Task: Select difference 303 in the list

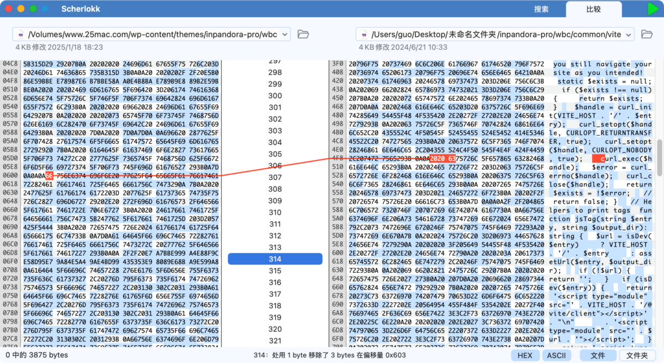Action: click(275, 131)
